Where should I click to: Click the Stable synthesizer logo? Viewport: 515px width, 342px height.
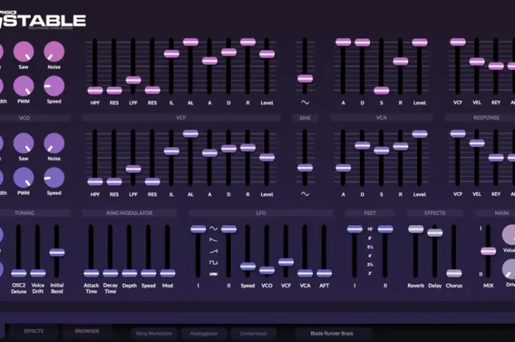coord(44,21)
